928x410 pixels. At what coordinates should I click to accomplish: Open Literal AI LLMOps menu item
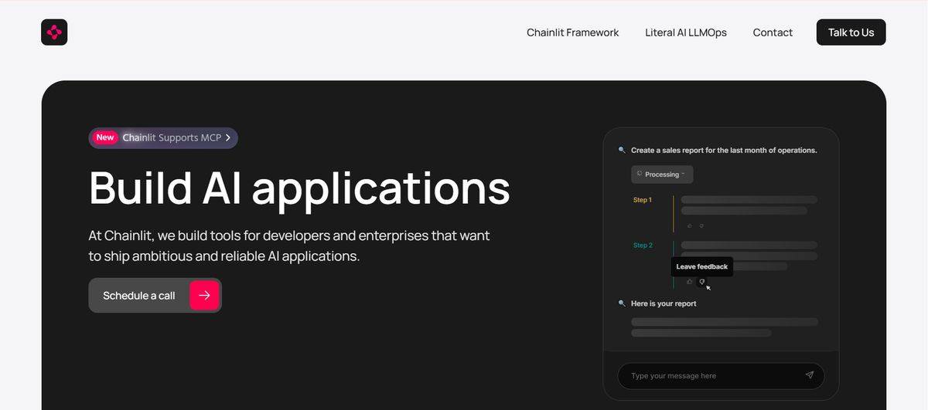click(685, 32)
